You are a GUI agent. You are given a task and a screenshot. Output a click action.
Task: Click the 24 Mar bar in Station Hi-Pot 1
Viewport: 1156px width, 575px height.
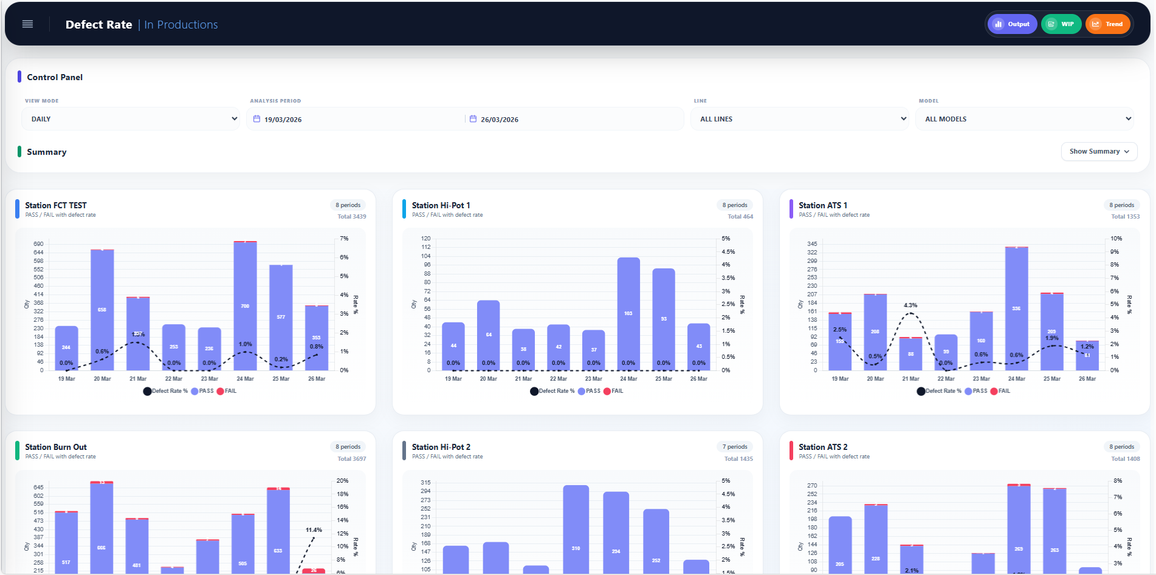[x=628, y=314]
